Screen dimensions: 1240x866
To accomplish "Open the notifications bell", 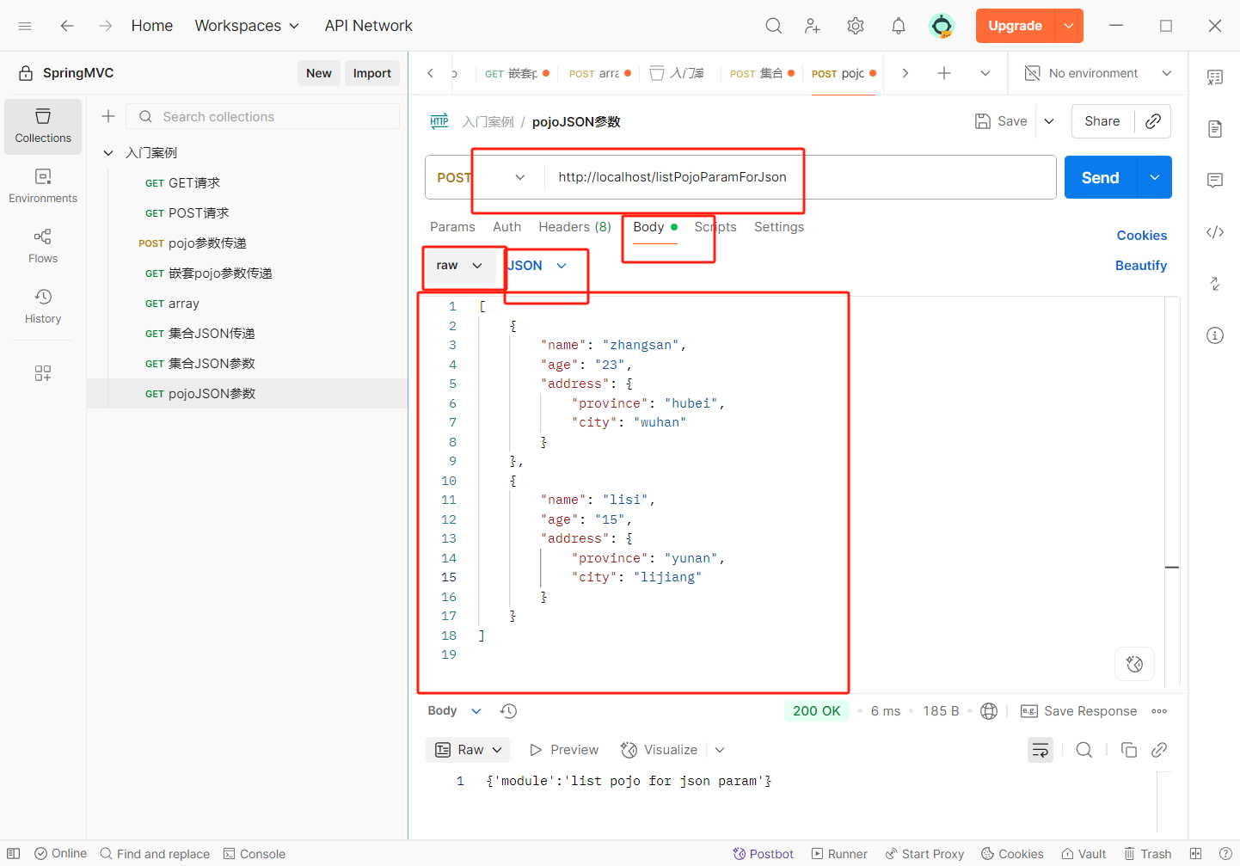I will pos(899,26).
